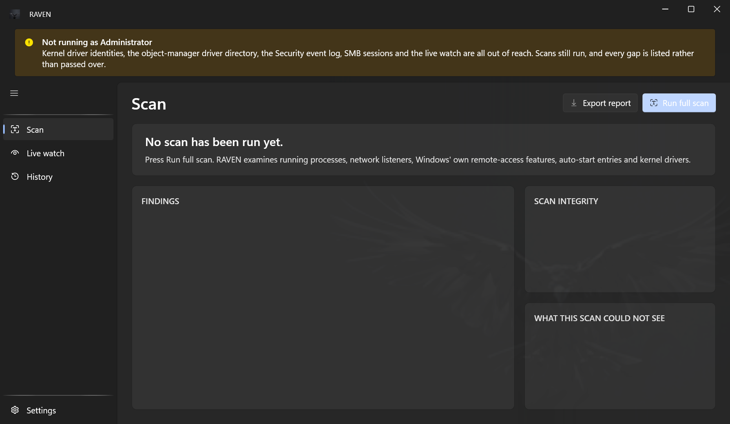Start a scan with Run full scan
Image resolution: width=730 pixels, height=424 pixels.
pyautogui.click(x=679, y=103)
